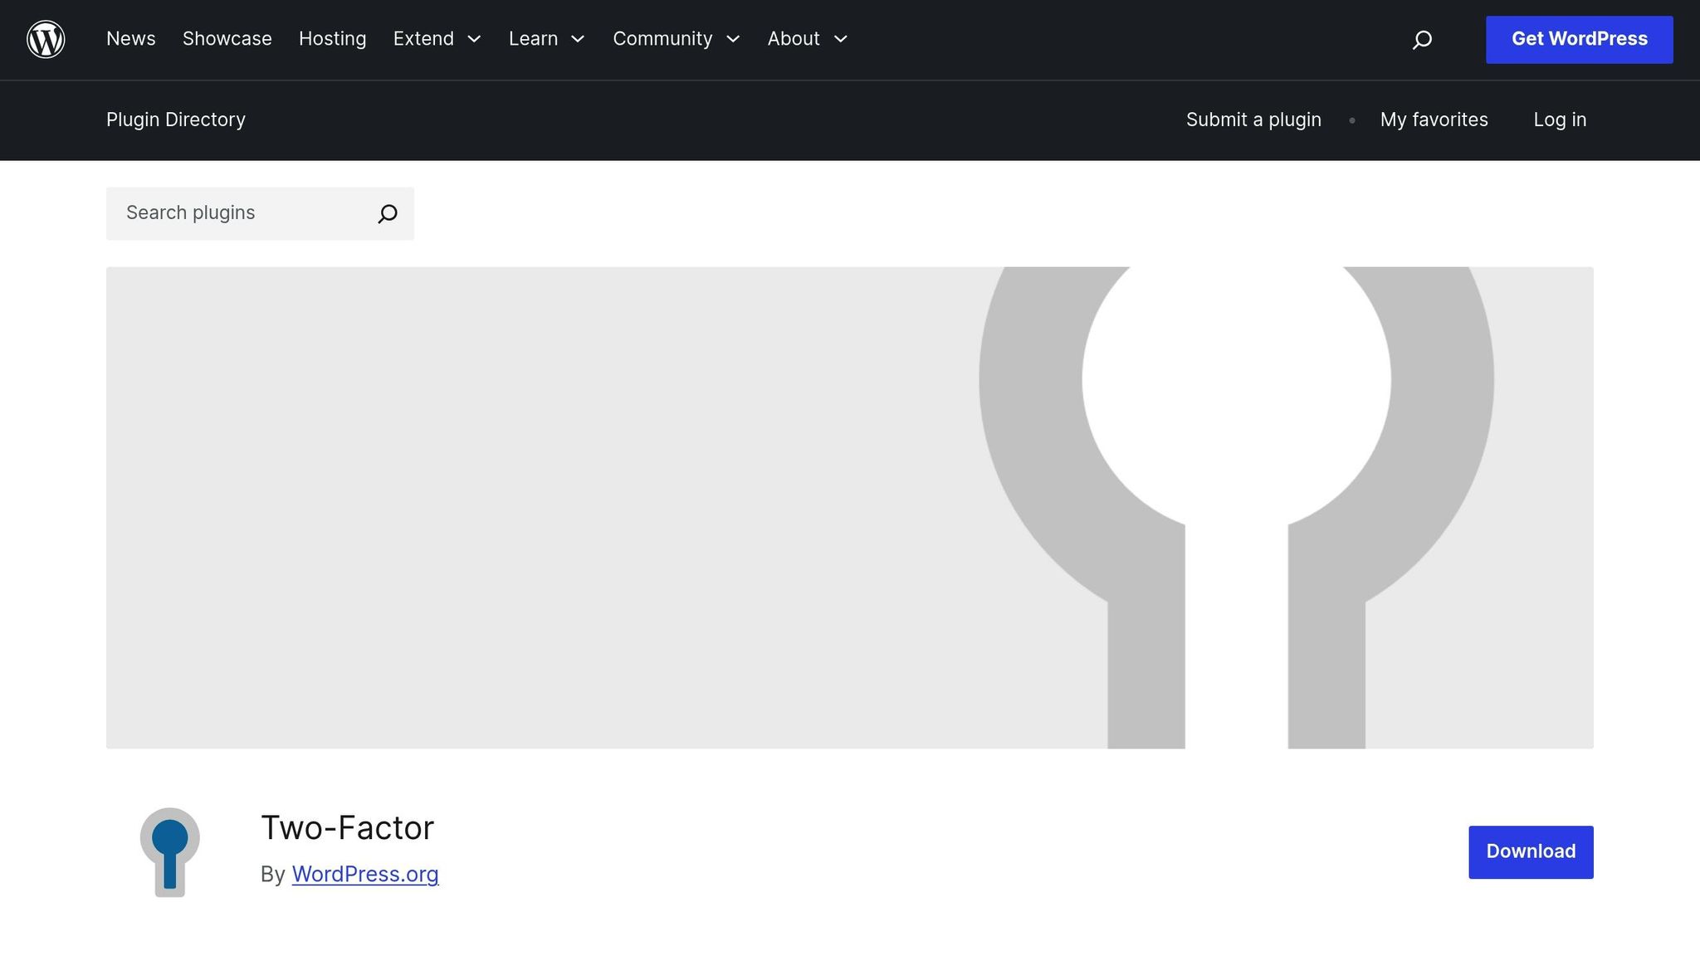The height and width of the screenshot is (956, 1700).
Task: Download the Two-Factor plugin
Action: (x=1530, y=851)
